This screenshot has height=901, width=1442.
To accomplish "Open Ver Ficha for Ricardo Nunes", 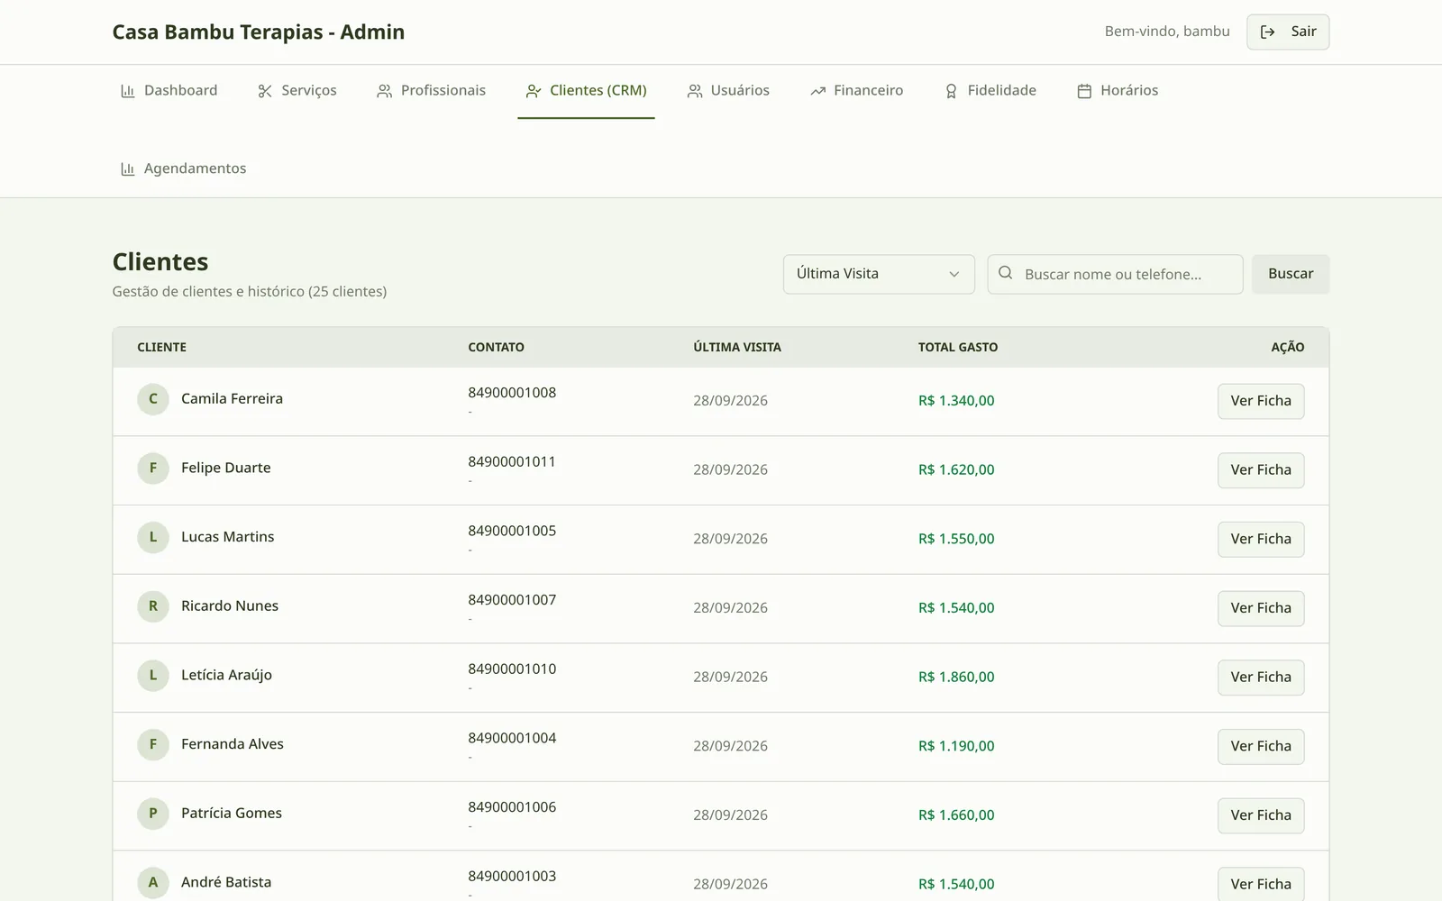I will pyautogui.click(x=1261, y=608).
